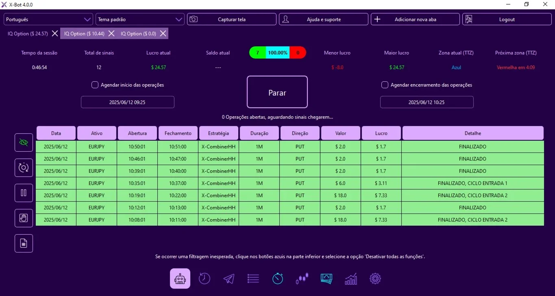The image size is (555, 296).
Task: Click the Parar button
Action: (277, 92)
